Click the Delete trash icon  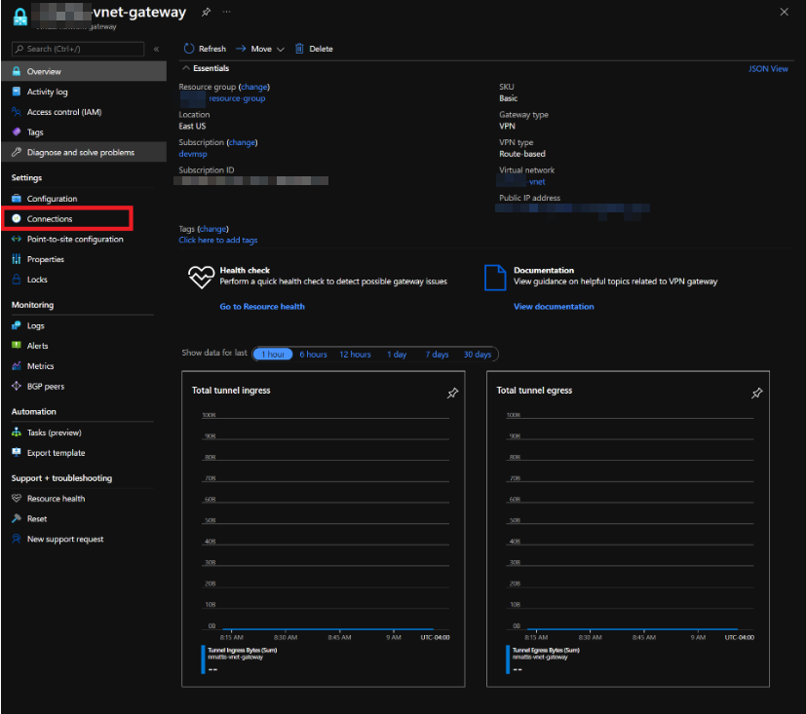point(300,49)
